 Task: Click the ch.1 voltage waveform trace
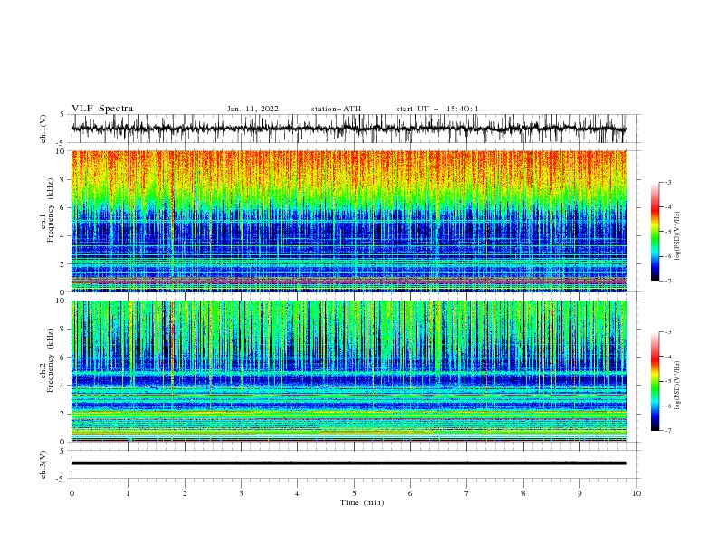click(349, 129)
